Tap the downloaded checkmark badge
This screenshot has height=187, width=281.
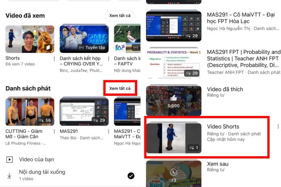(x=131, y=176)
